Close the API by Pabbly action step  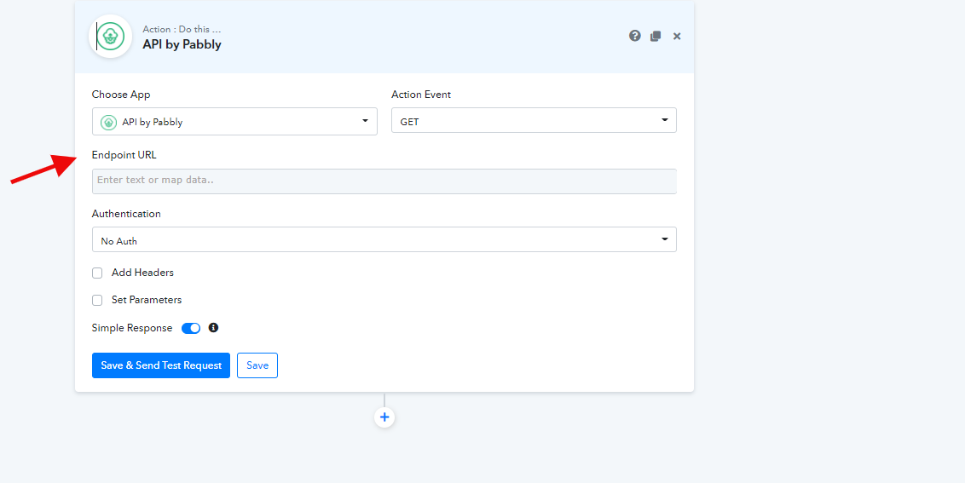677,36
